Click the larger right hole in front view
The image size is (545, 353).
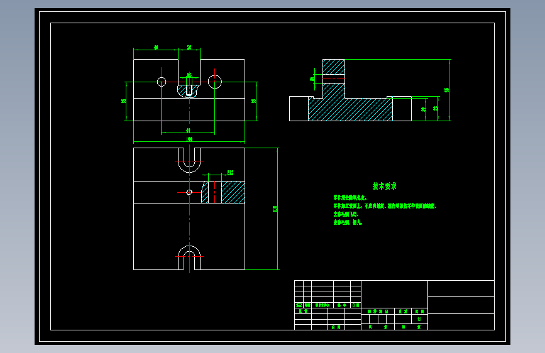pos(215,82)
